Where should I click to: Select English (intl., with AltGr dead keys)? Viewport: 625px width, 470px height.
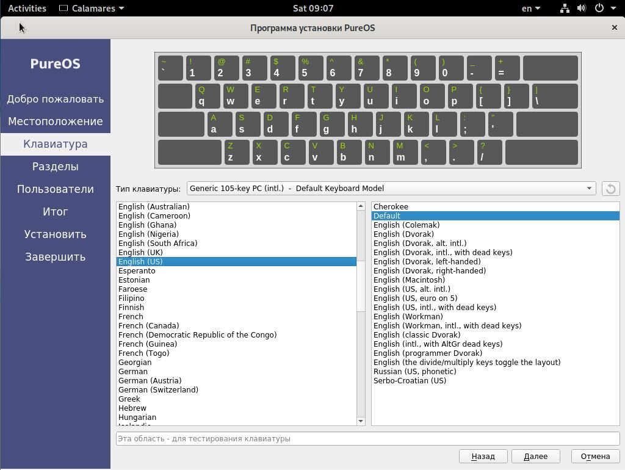[x=496, y=344]
